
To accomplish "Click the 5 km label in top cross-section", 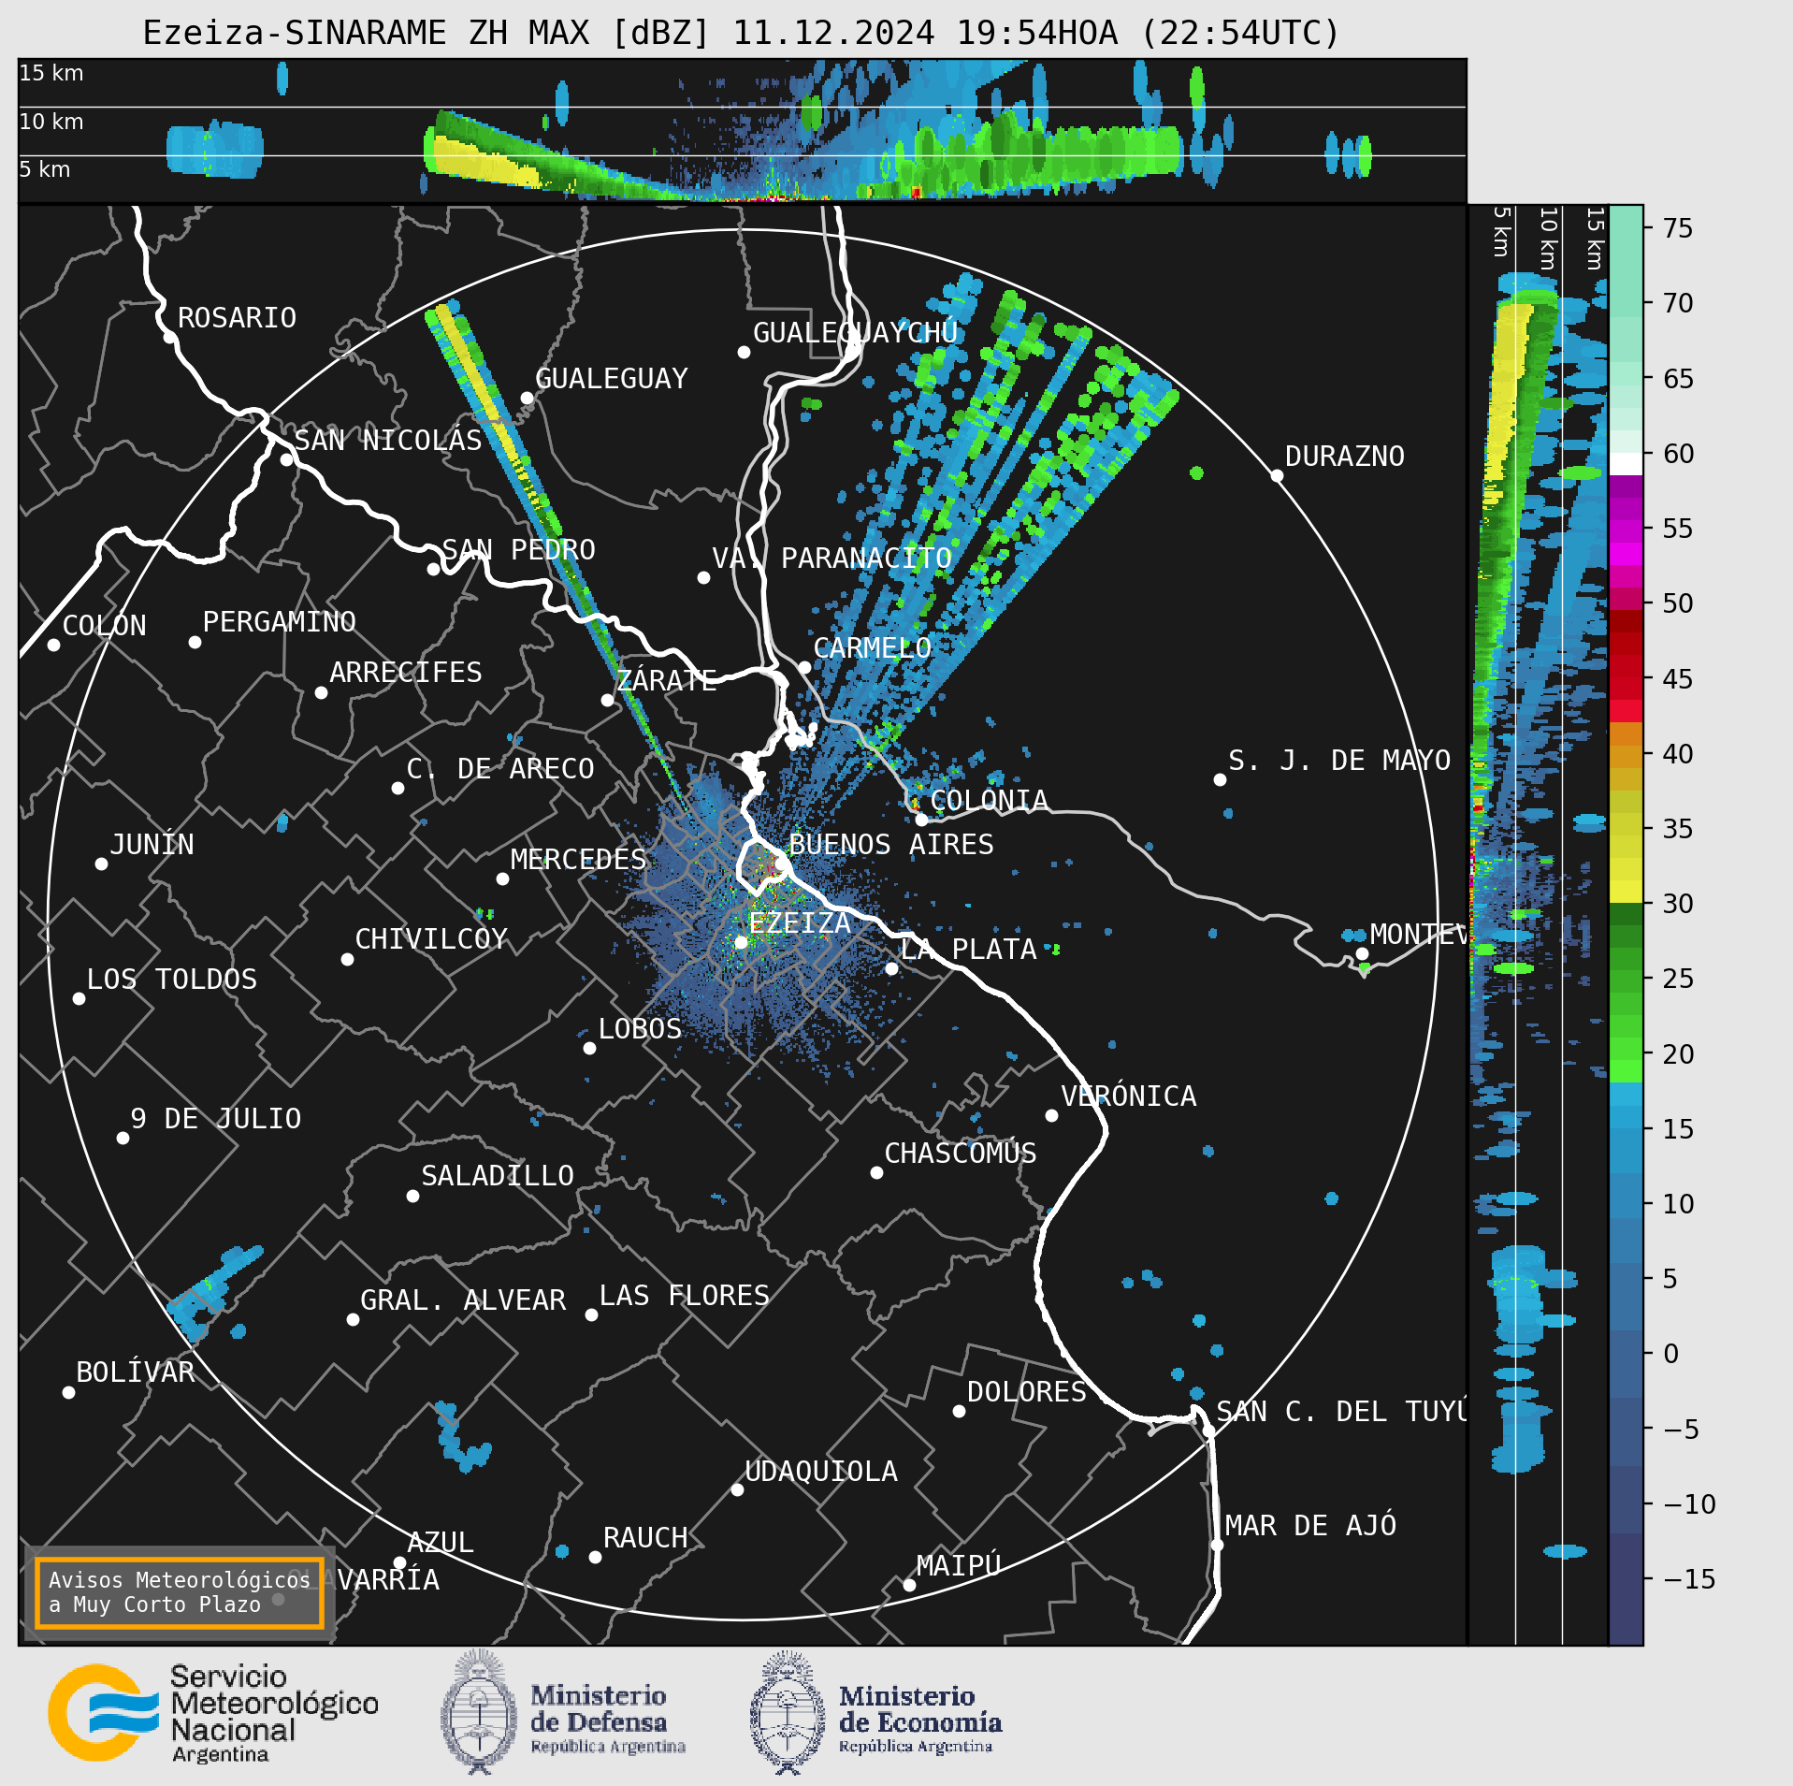I will pyautogui.click(x=45, y=169).
